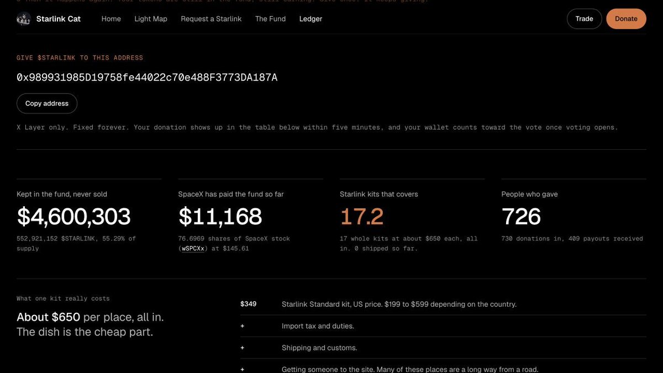Click the 726 people who gave count

pos(521,217)
